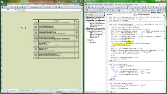Select Page Break Preview in Excel status bar
167x94 pixels.
[x=61, y=92]
